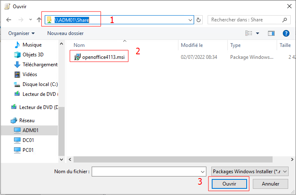This screenshot has width=296, height=195.
Task: Select the openoffice4113.msi file
Action: point(103,57)
